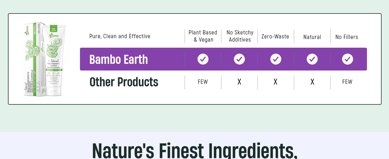Click the Other Products row label

[x=124, y=82]
